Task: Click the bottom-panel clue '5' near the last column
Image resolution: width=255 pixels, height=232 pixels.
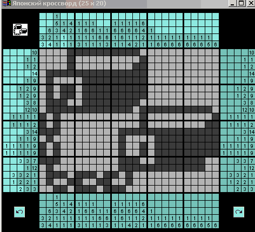Action: coord(209,225)
